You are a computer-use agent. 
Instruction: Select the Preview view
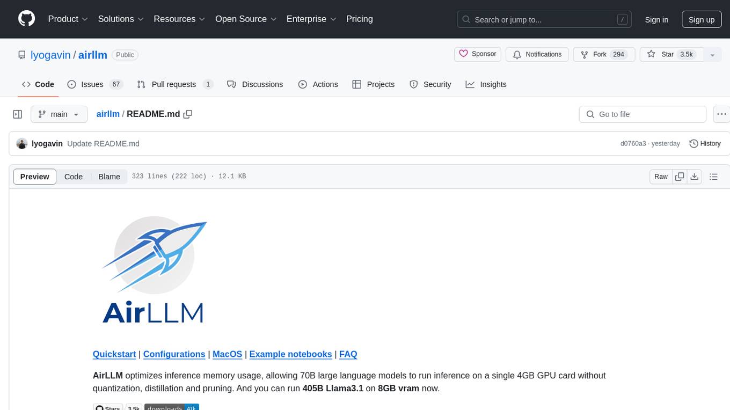35,177
